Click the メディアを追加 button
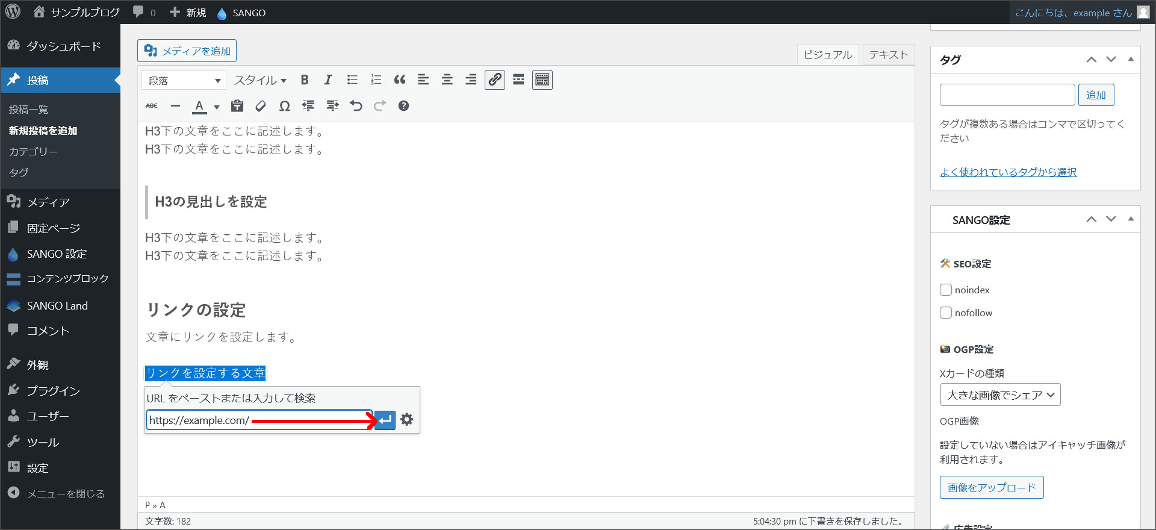The image size is (1156, 530). tap(187, 51)
